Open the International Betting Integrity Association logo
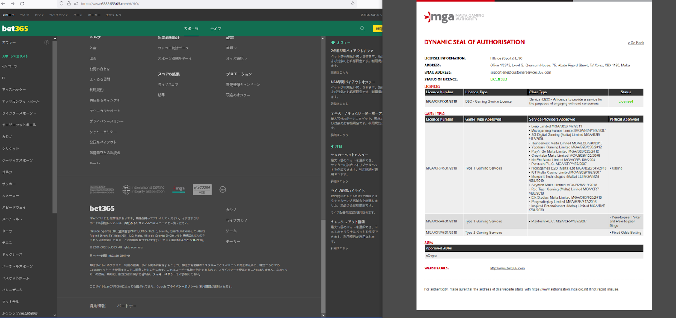This screenshot has width=676, height=318. [x=144, y=189]
